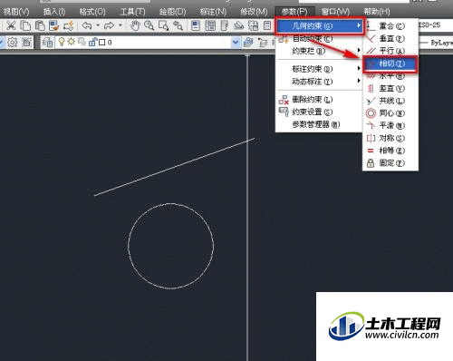Click the Paste clipboard icon

pyautogui.click(x=40, y=25)
